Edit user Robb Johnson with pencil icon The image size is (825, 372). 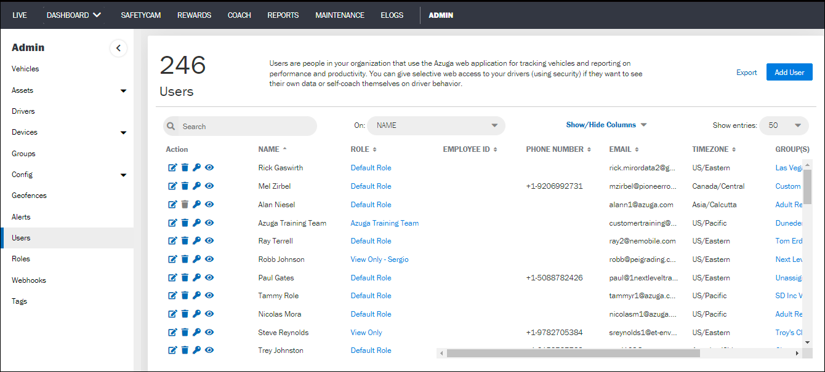[x=172, y=259]
